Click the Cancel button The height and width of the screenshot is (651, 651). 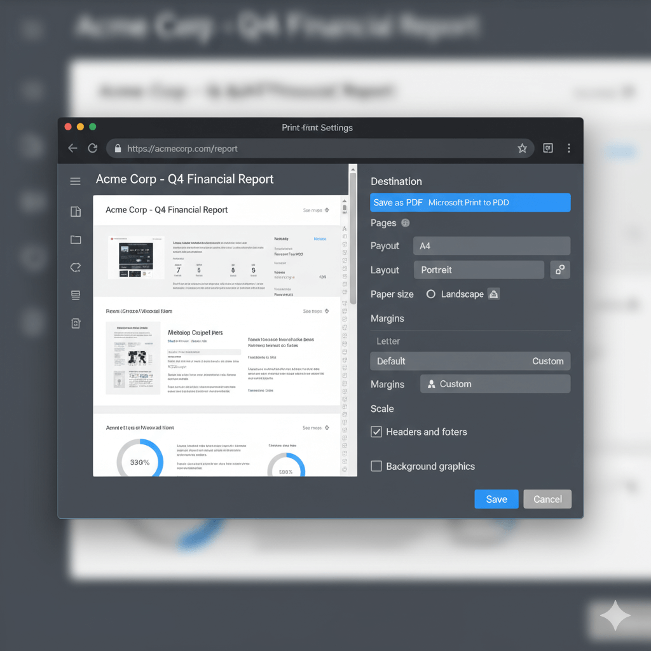point(547,499)
